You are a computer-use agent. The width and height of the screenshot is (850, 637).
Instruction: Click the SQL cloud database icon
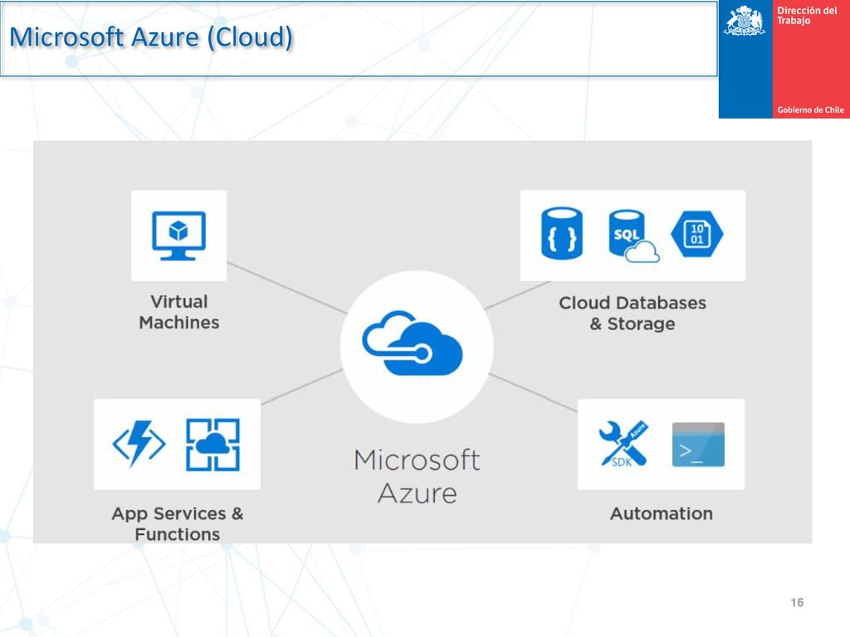(x=633, y=236)
